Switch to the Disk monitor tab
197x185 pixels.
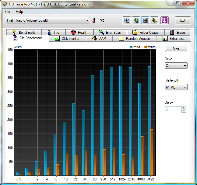pyautogui.click(x=67, y=39)
